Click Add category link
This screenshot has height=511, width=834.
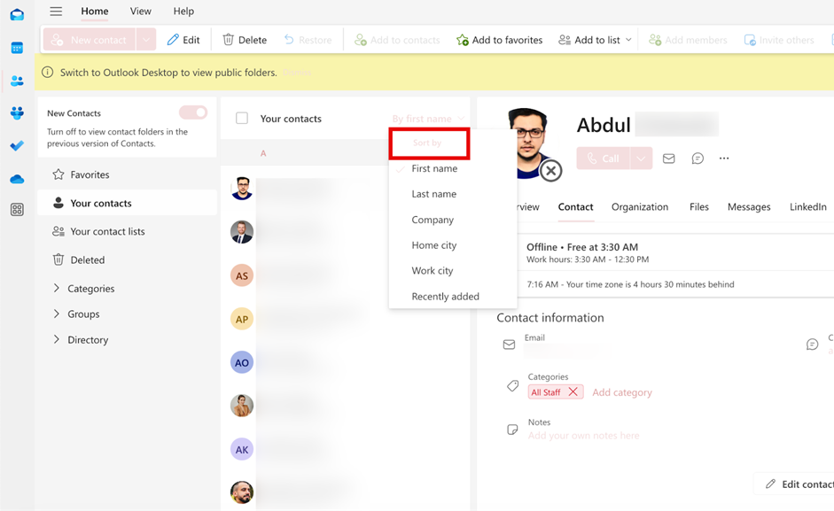coord(622,392)
